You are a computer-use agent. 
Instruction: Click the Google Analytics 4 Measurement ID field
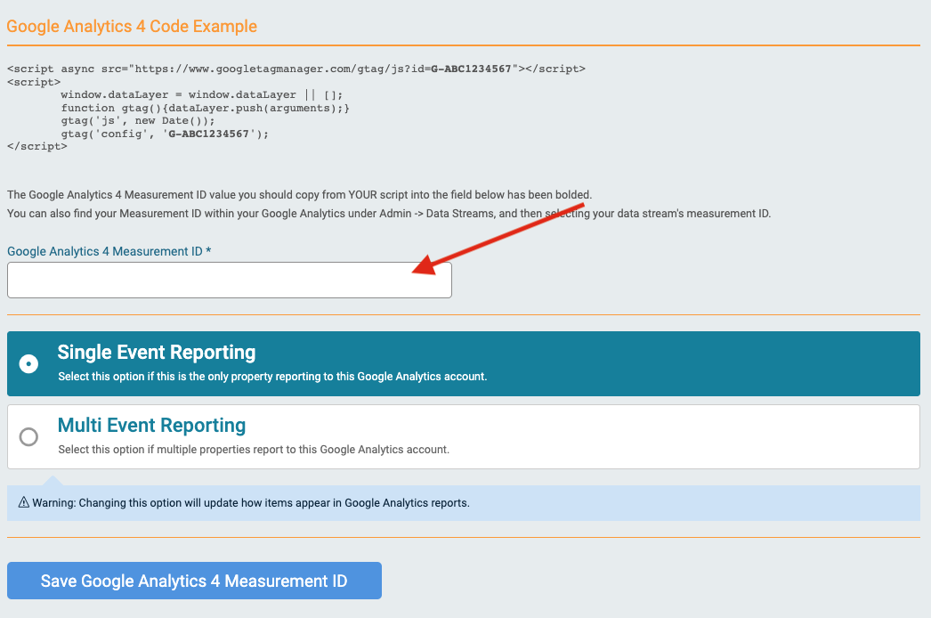(229, 280)
